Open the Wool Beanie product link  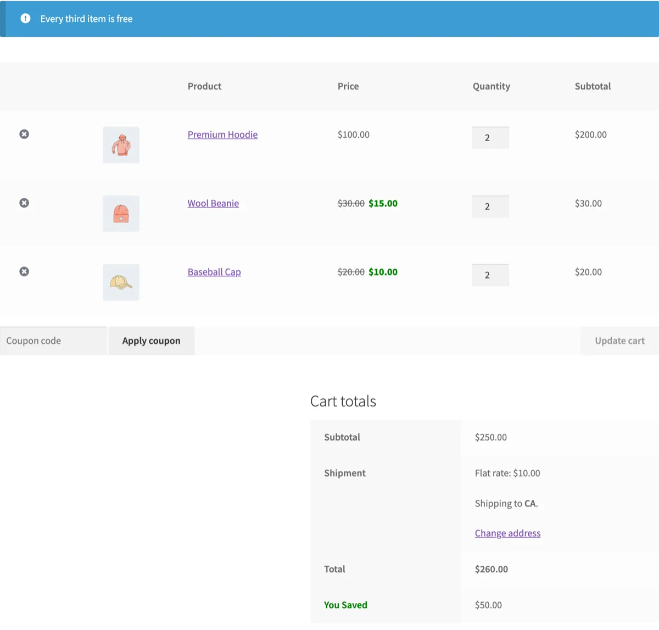pyautogui.click(x=213, y=203)
